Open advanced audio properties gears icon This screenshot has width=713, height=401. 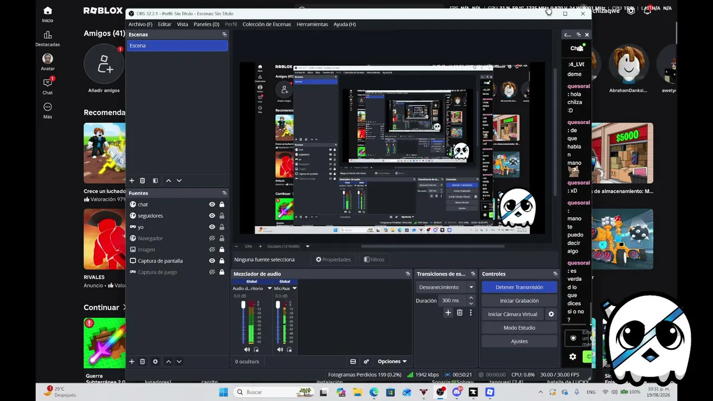(x=366, y=361)
